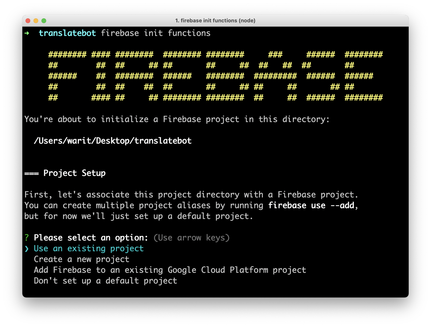Click the green question mark prompt icon

(x=27, y=238)
